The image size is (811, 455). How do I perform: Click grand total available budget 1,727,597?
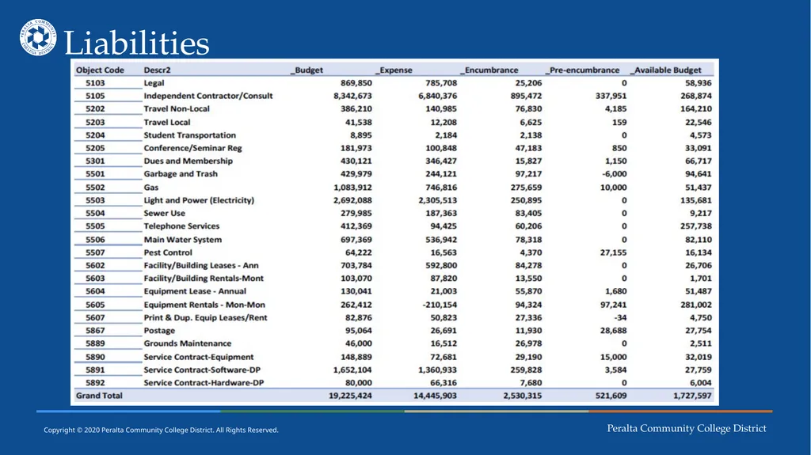(692, 396)
